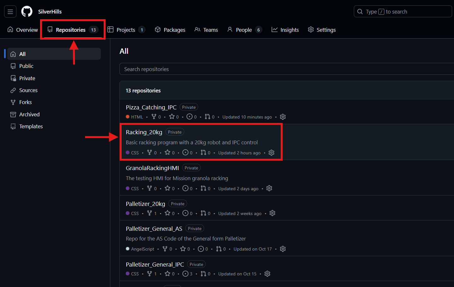Open the Palletizer_20kg repository
The height and width of the screenshot is (287, 454).
145,204
